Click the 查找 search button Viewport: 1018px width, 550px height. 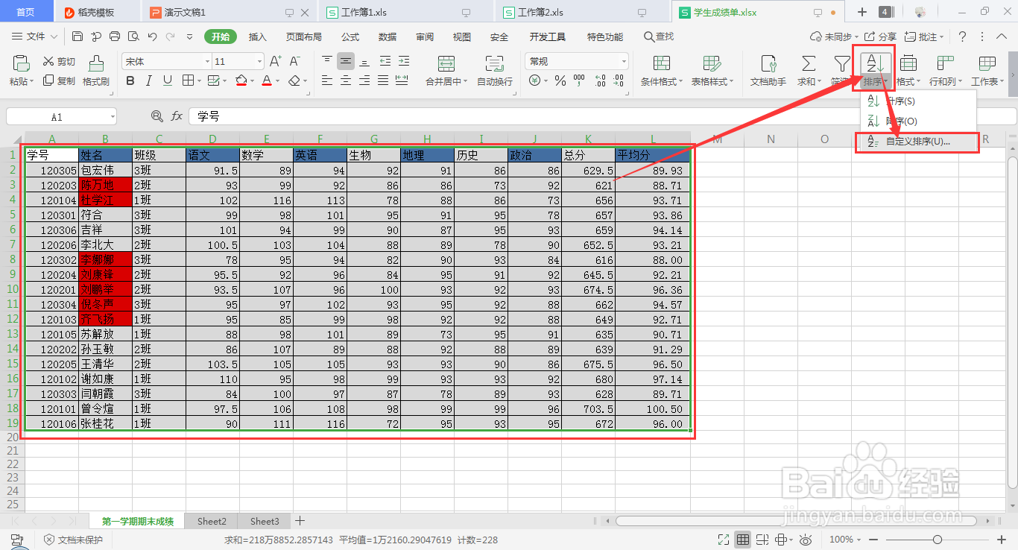[659, 37]
